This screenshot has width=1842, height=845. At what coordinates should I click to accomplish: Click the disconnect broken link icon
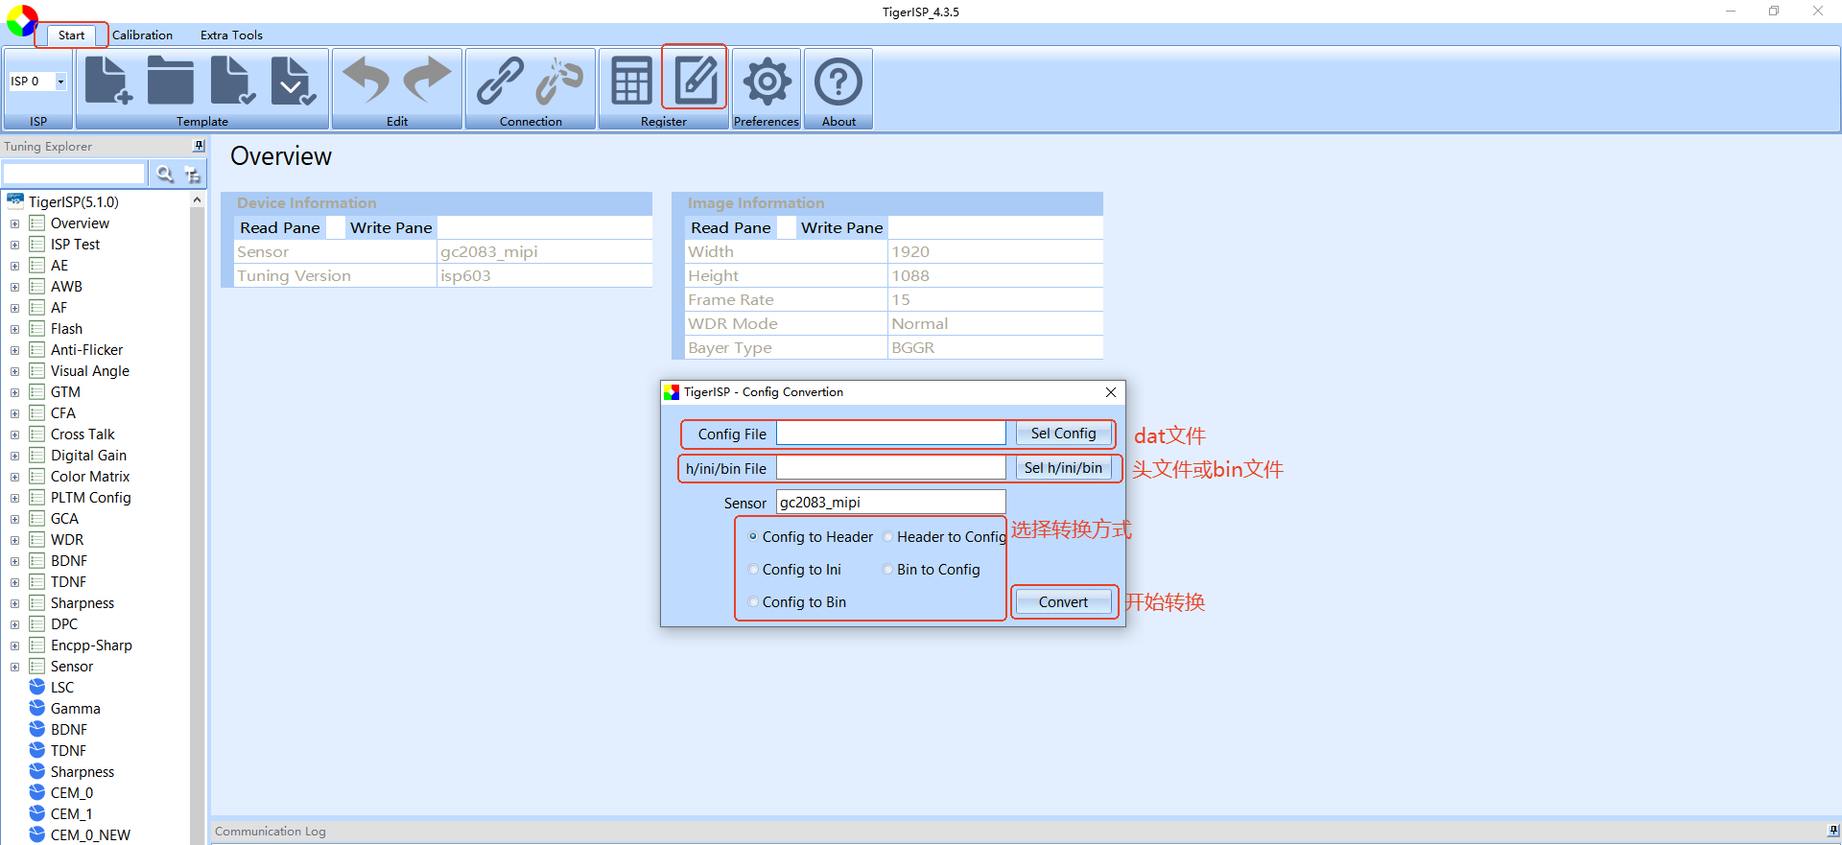point(560,81)
